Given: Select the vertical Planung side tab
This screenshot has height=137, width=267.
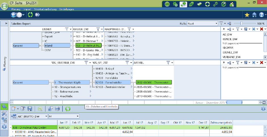Looking at the screenshot, I should point(5,64).
